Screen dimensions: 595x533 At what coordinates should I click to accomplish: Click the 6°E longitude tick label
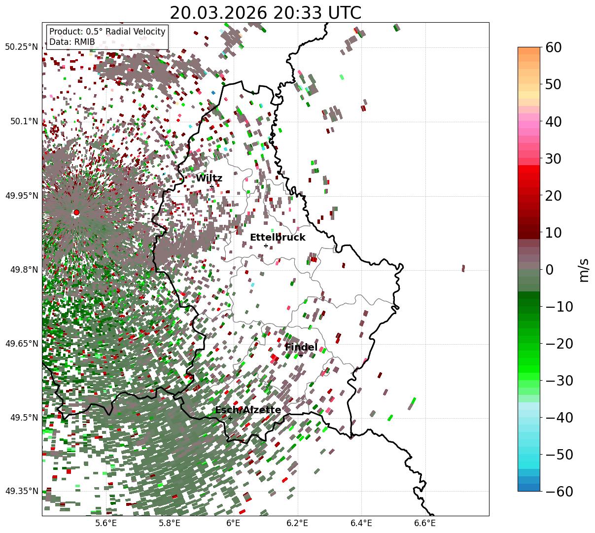coord(233,523)
